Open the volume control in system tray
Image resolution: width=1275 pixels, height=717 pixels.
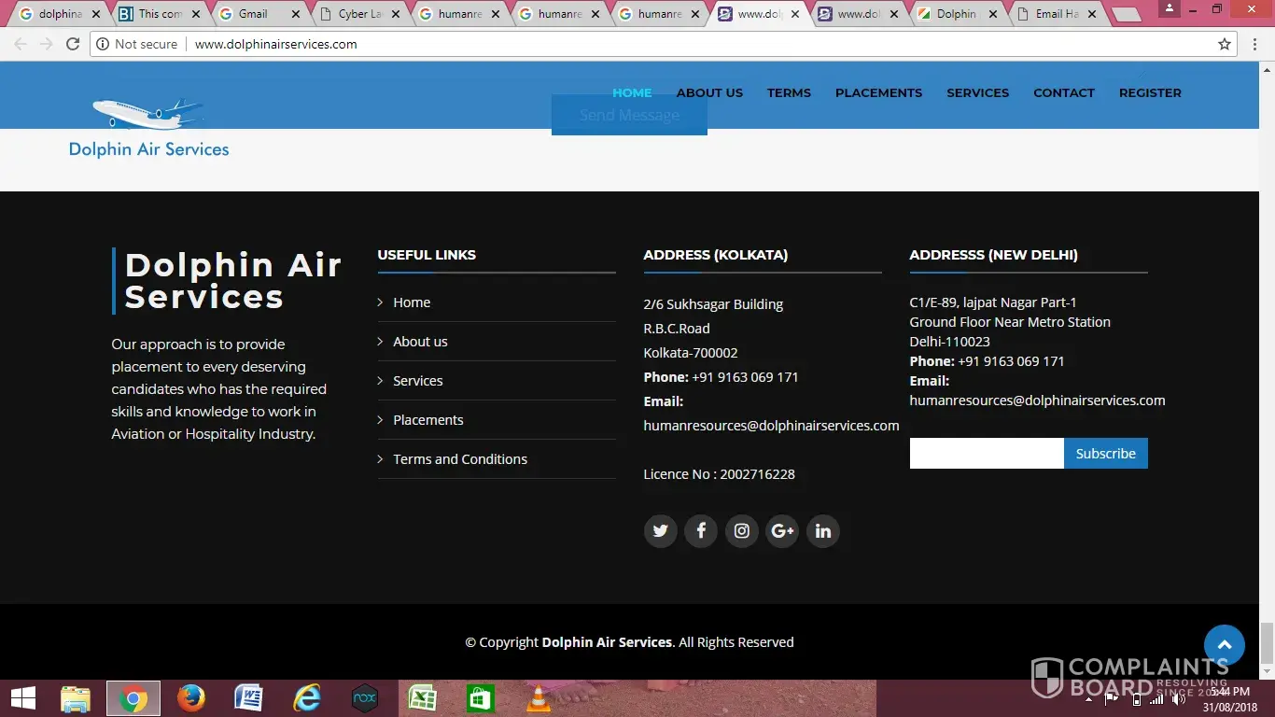pos(1179,698)
